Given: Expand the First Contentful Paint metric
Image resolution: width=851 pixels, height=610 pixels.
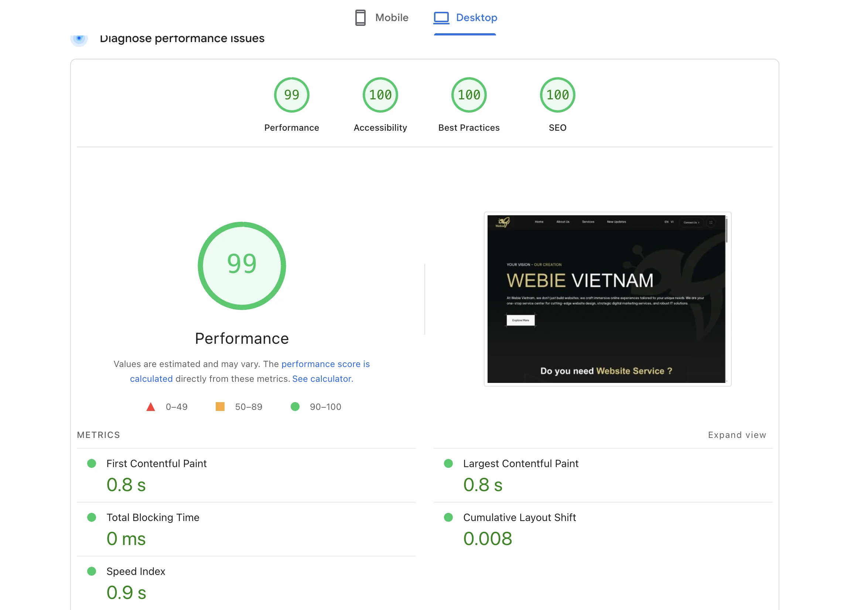Looking at the screenshot, I should coord(156,464).
